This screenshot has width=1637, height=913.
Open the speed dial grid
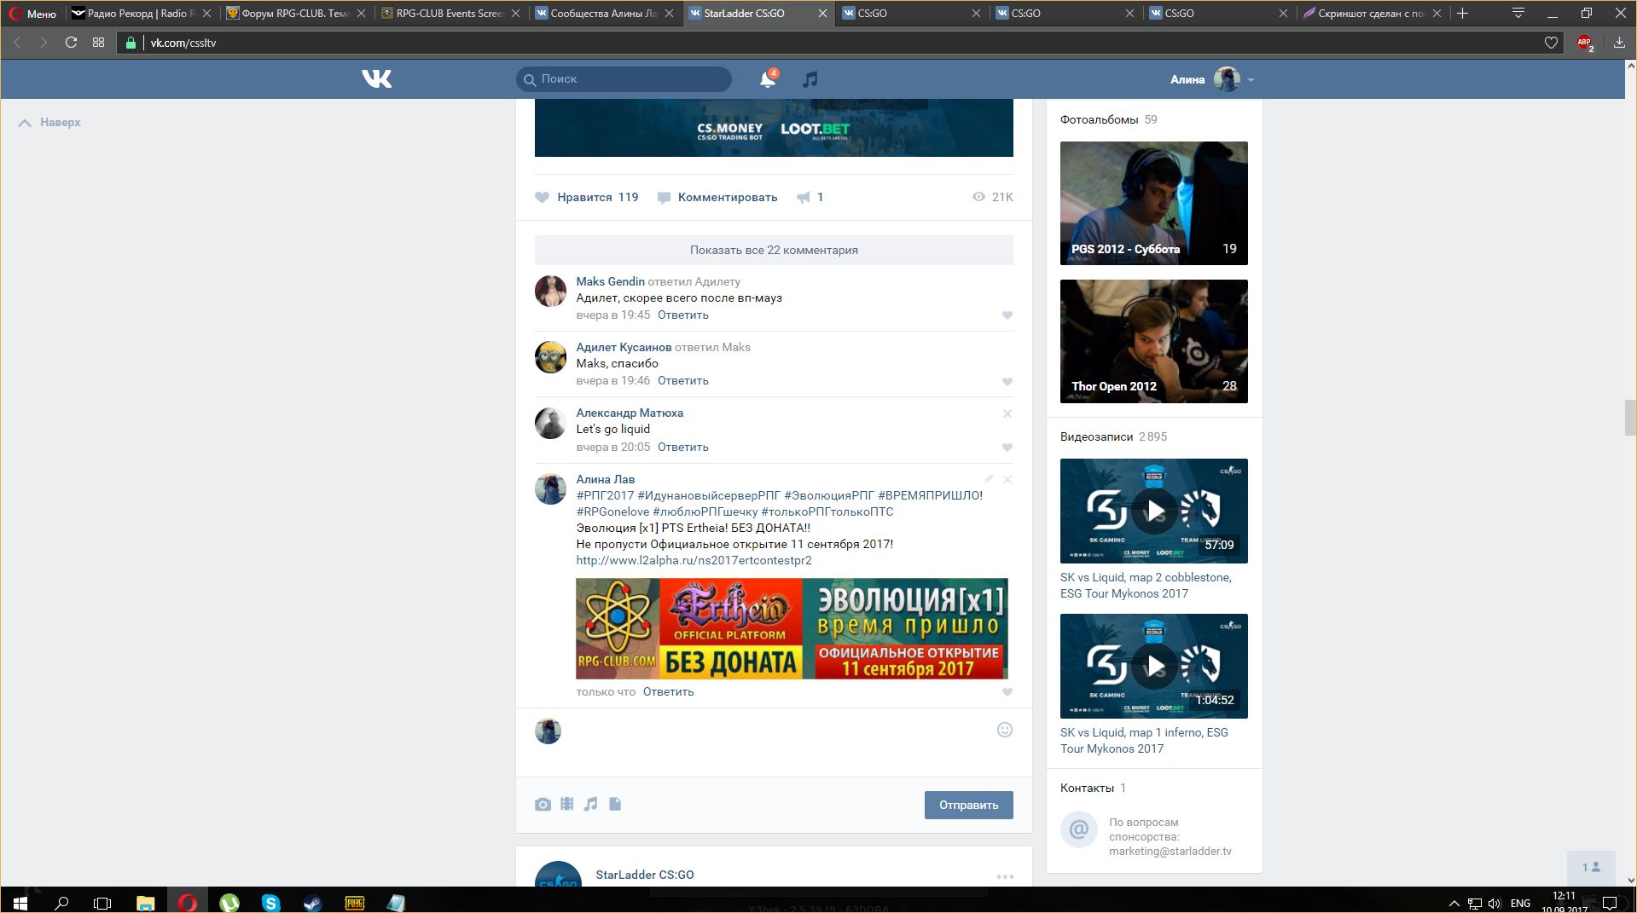pyautogui.click(x=98, y=43)
